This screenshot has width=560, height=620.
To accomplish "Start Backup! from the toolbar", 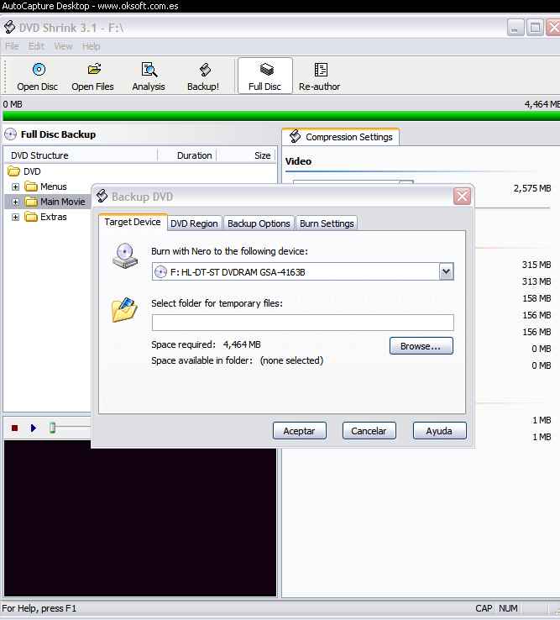I will [x=203, y=76].
